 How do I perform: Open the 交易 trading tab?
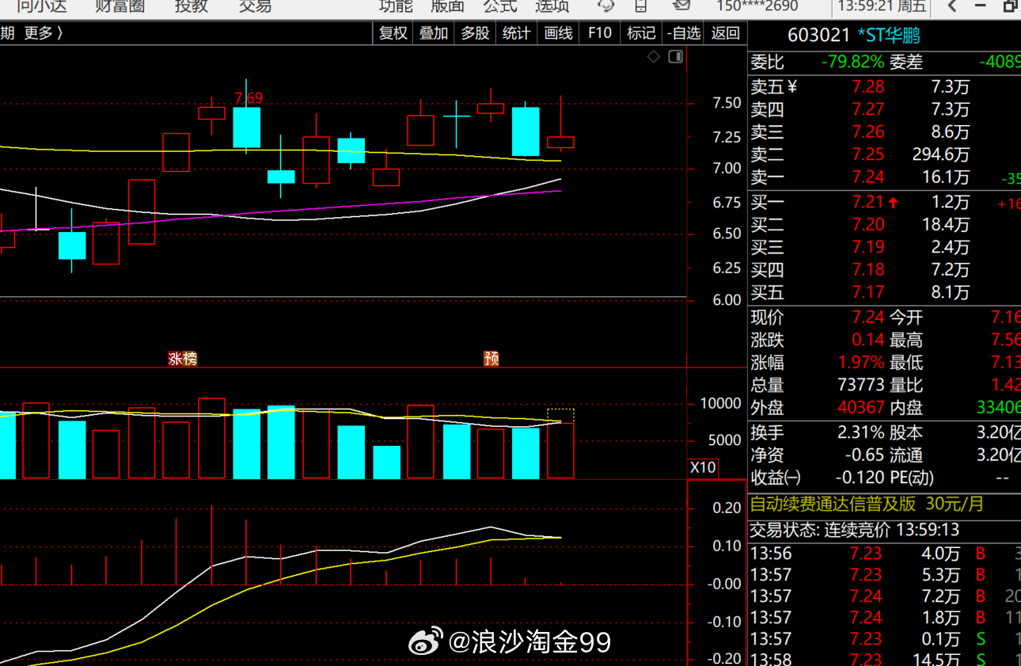[255, 6]
